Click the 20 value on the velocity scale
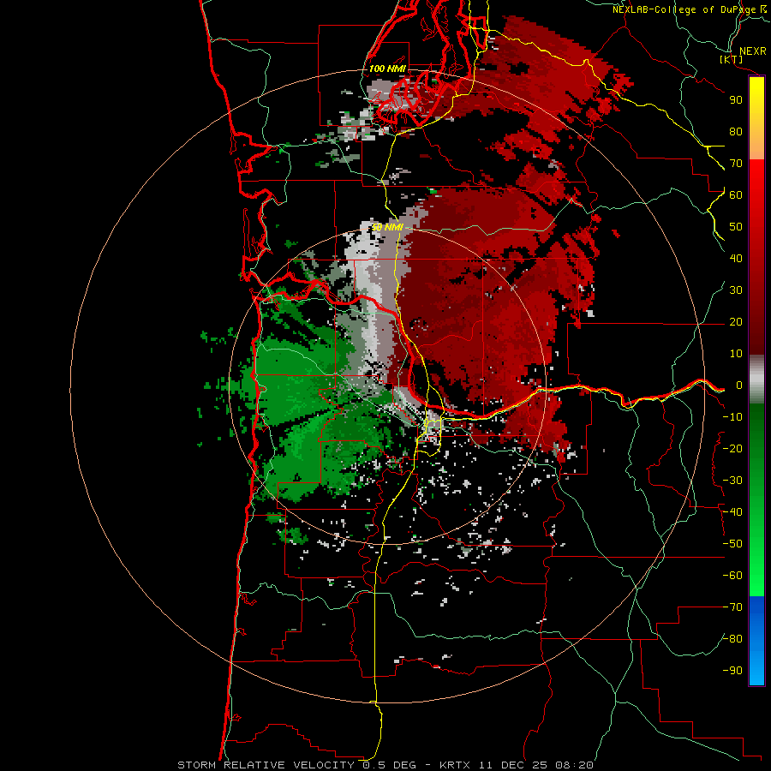Image resolution: width=771 pixels, height=771 pixels. [x=736, y=322]
